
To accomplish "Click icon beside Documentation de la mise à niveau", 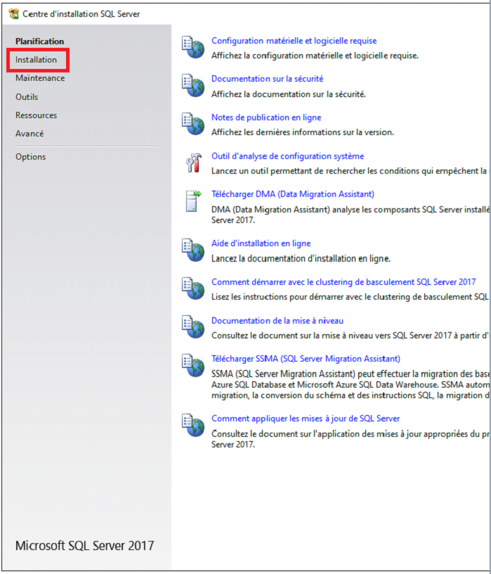I will pyautogui.click(x=192, y=327).
